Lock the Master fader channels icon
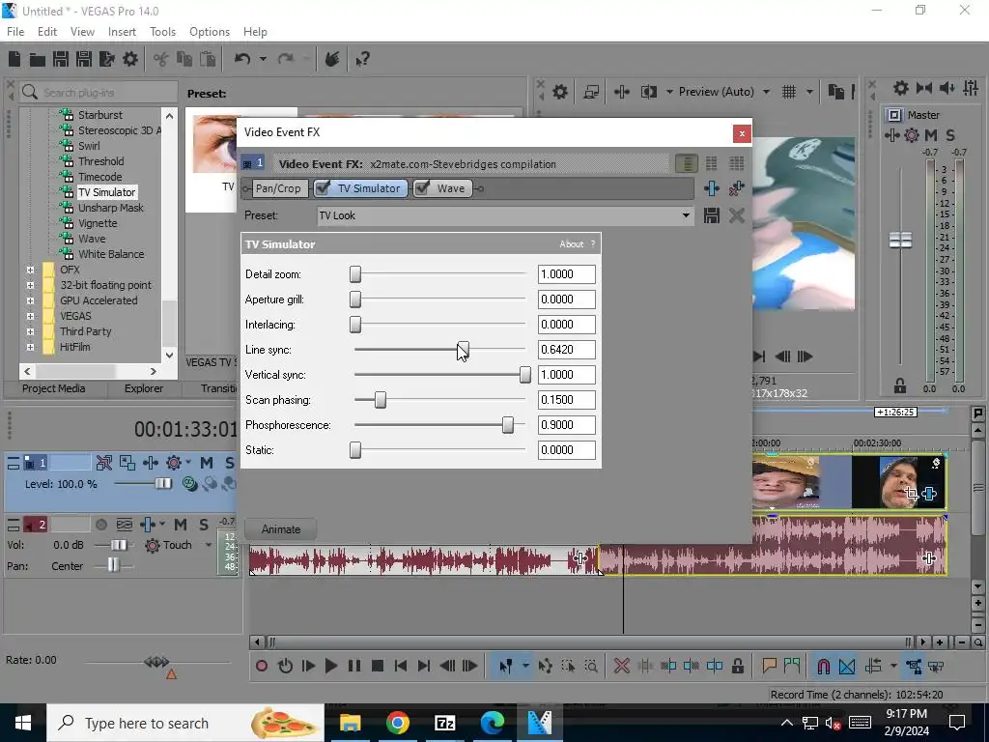The image size is (989, 742). 900,385
